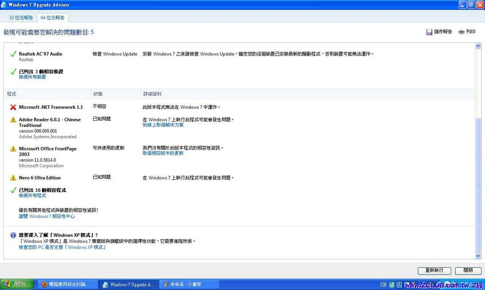This screenshot has width=485, height=290.
Task: Open the 開始 Start button
Action: point(17,284)
